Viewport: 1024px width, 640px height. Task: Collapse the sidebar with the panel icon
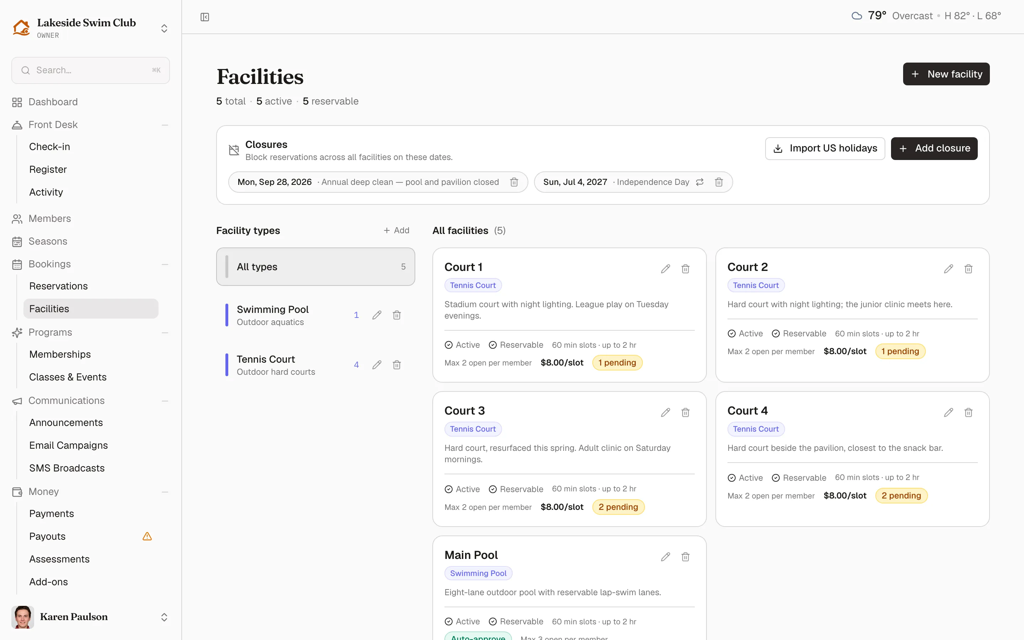point(205,17)
